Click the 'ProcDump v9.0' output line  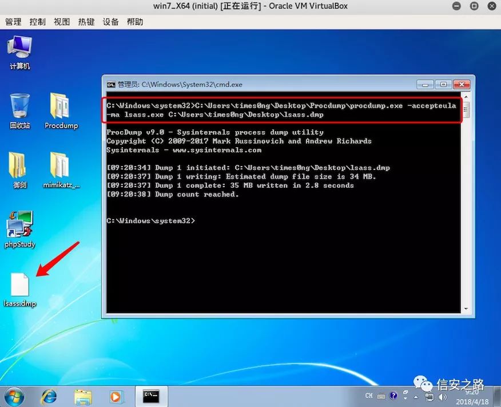(x=214, y=132)
